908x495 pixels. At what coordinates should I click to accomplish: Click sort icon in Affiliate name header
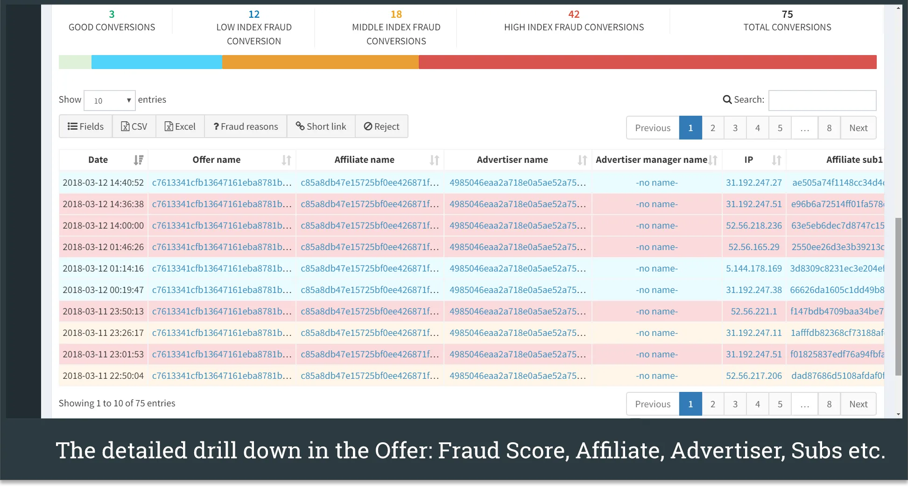pos(434,160)
